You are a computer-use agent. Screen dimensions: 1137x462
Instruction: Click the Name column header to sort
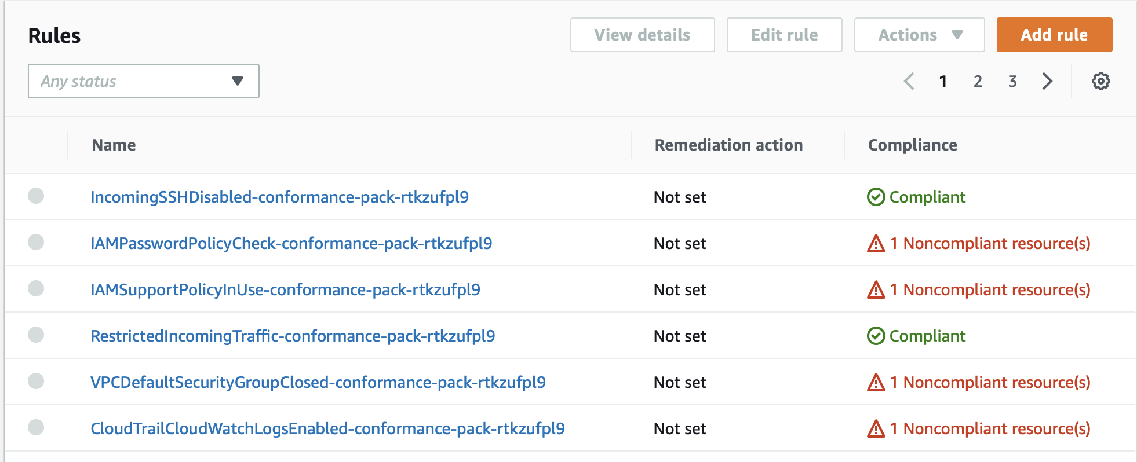(114, 145)
